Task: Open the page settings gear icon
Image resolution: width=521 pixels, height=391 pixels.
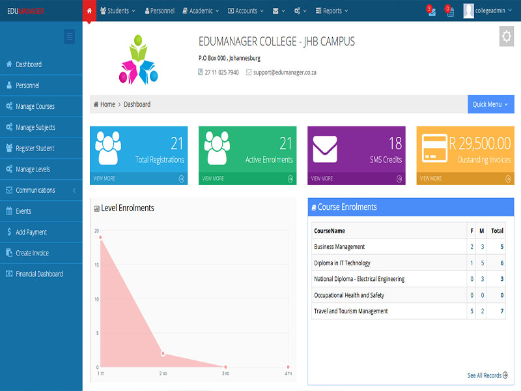Action: coord(507,36)
